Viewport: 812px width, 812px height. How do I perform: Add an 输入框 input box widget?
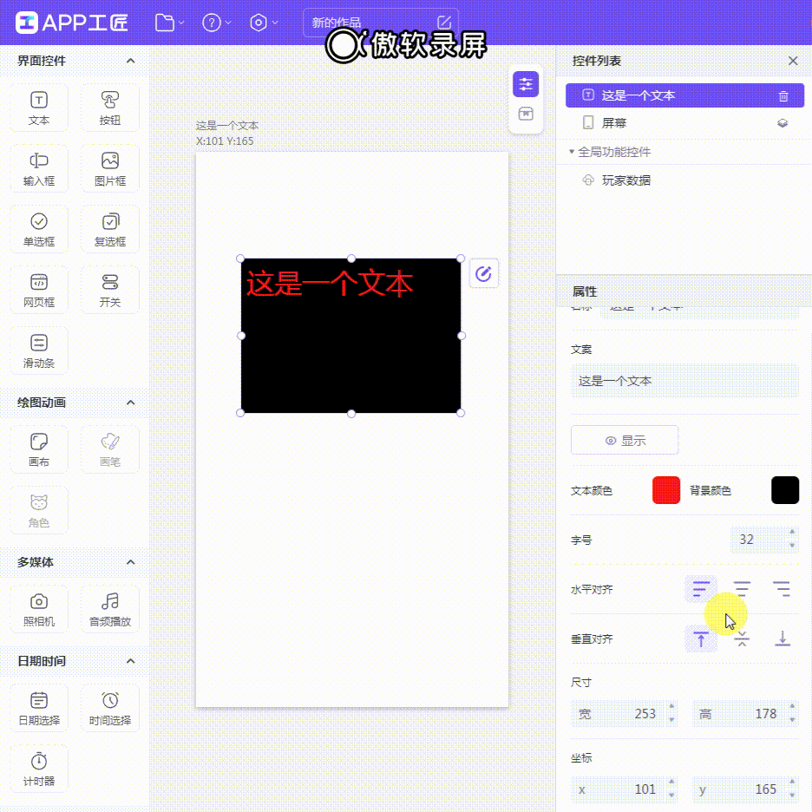[39, 169]
